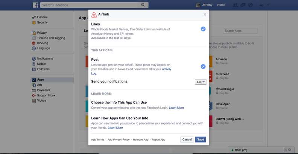The image size is (298, 154).
Task: Click Learn More about apps using info
Action: coord(116,128)
